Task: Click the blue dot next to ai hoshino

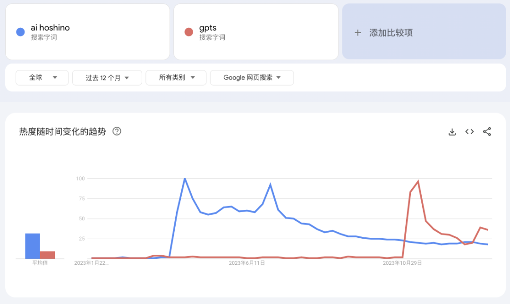Action: (20, 32)
